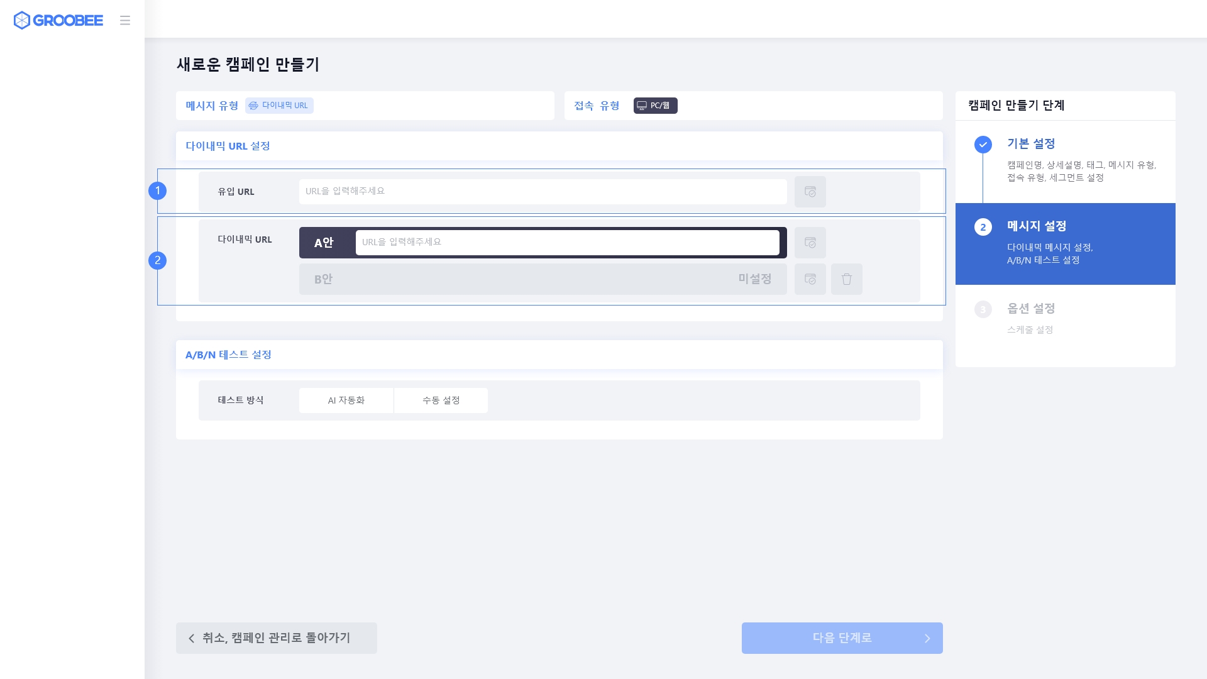Screen dimensions: 1207x679
Task: Click the URL check icon beside A안
Action: (810, 243)
